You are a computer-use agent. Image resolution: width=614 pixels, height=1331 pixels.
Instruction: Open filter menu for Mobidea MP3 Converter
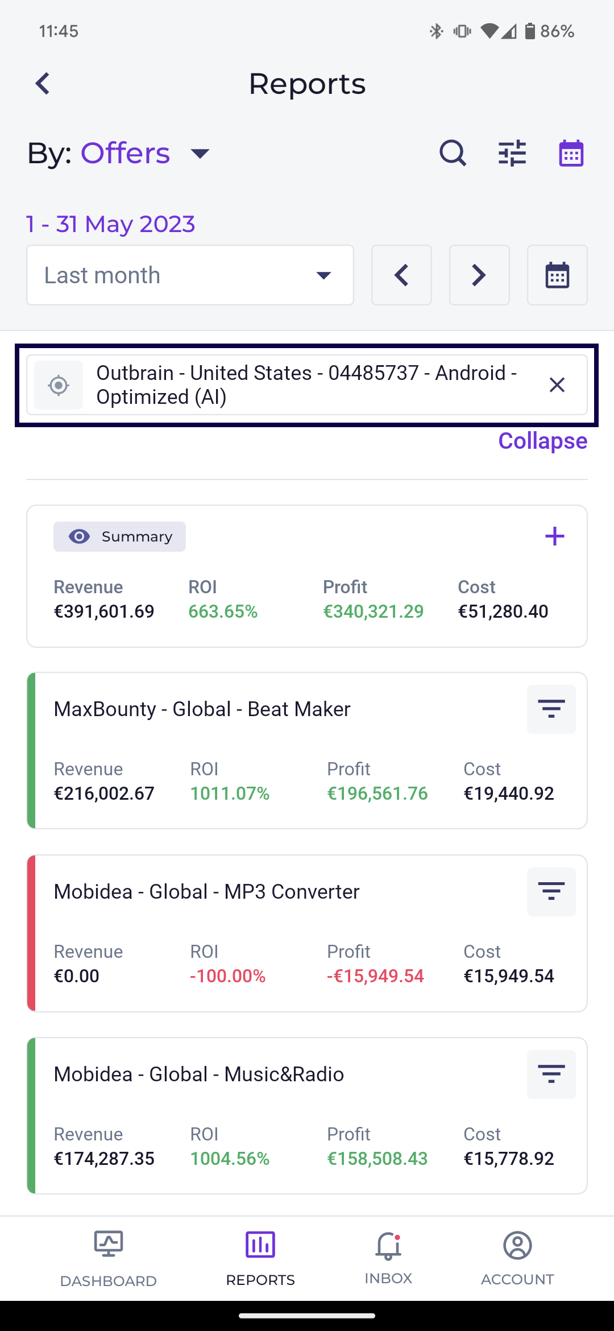pyautogui.click(x=551, y=892)
